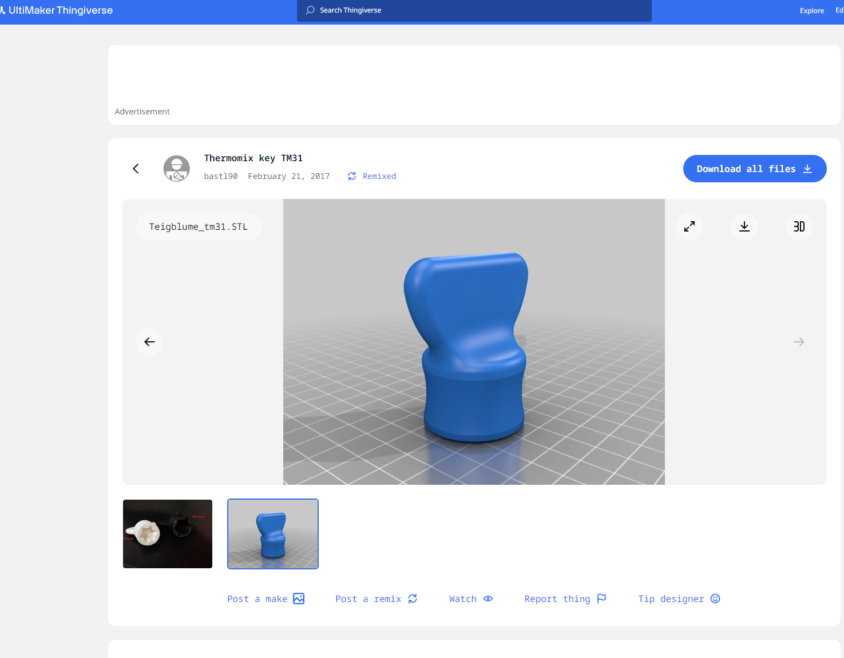
Task: Click the Tip designer smiley icon
Action: [715, 599]
